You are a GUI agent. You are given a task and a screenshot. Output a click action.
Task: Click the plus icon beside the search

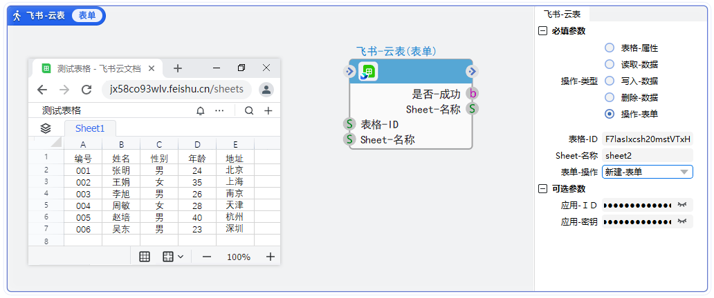click(x=268, y=111)
